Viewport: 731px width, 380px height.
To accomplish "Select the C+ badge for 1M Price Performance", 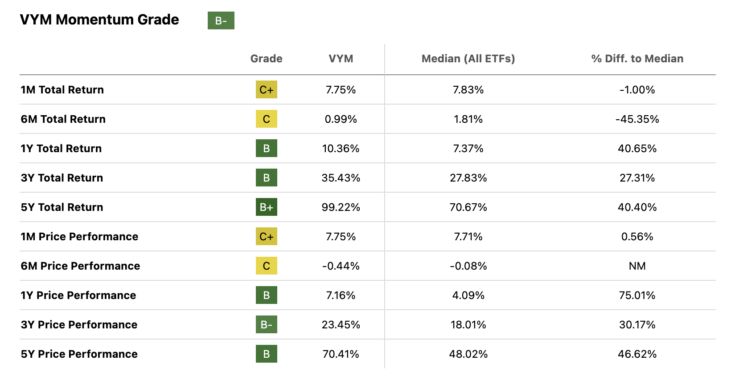I will [x=266, y=237].
